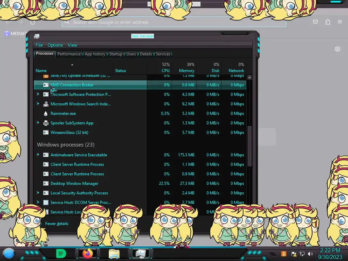Open the Options menu in Task Manager

click(55, 45)
